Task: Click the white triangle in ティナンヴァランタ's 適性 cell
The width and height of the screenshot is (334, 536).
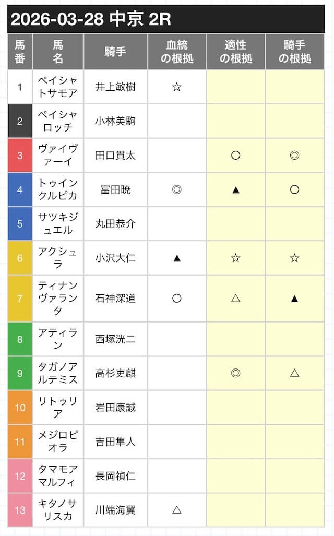Action: (235, 298)
